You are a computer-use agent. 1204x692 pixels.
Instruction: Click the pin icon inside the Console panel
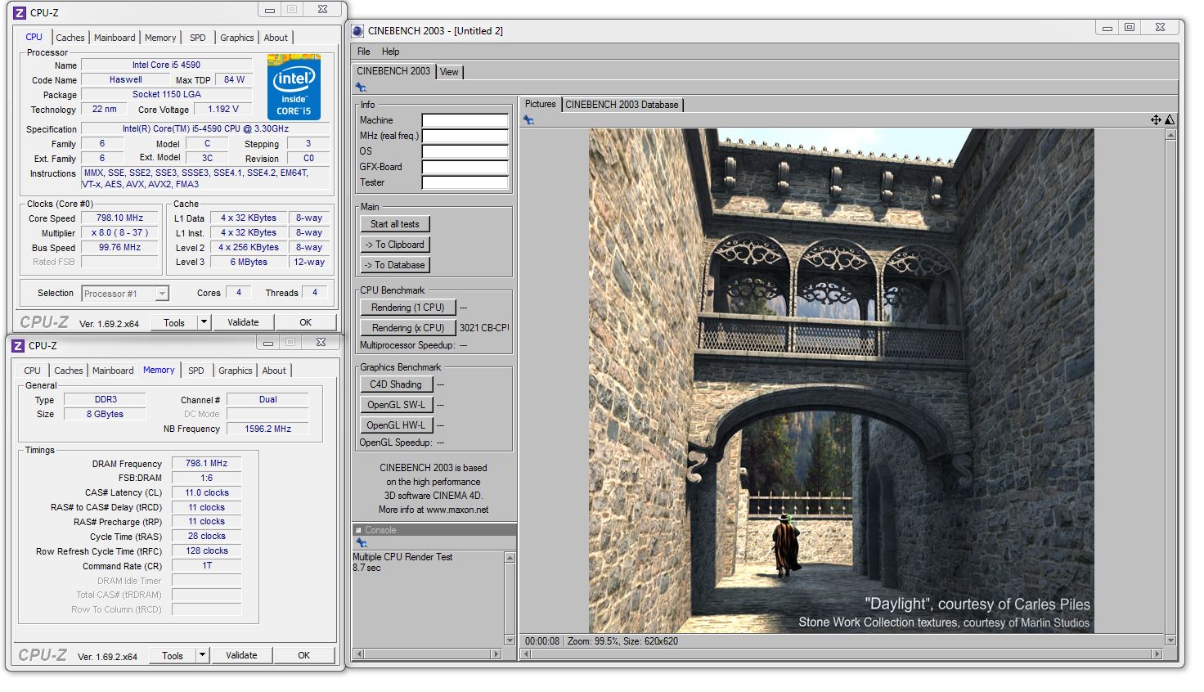(x=361, y=543)
